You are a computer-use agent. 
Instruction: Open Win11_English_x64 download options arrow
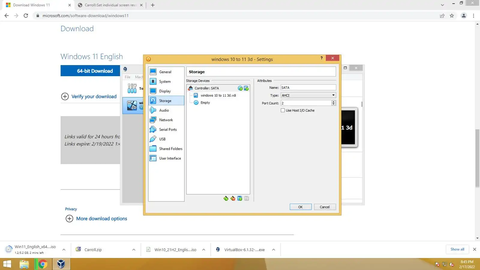(x=64, y=250)
